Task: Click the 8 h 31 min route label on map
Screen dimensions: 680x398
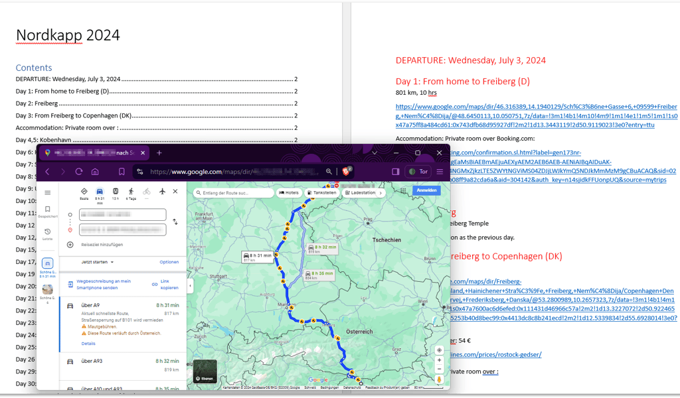Action: point(257,257)
